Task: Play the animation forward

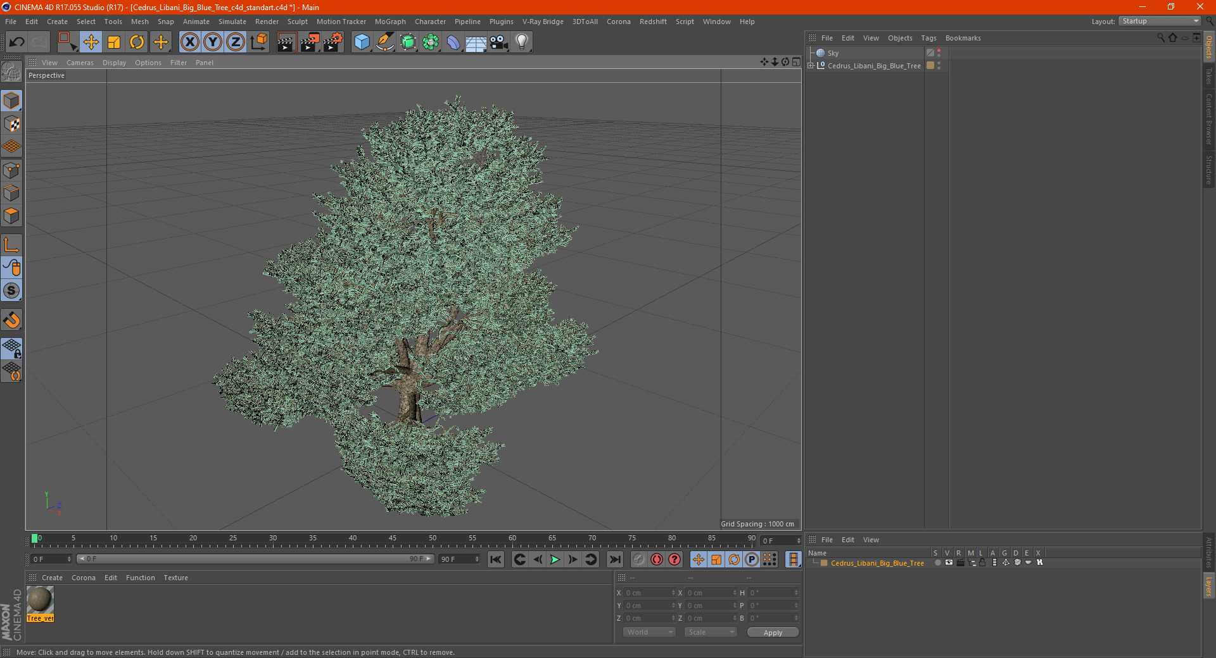Action: (555, 559)
